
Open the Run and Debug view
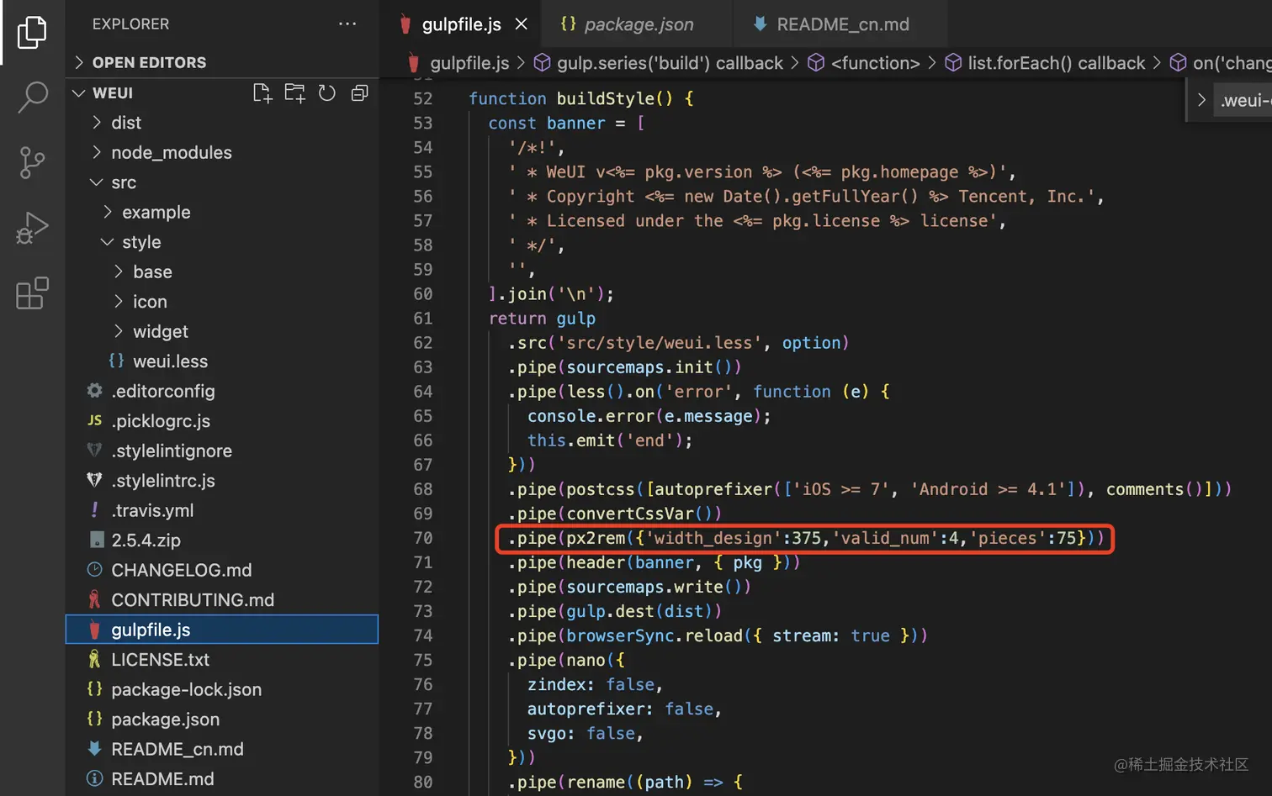pos(32,228)
